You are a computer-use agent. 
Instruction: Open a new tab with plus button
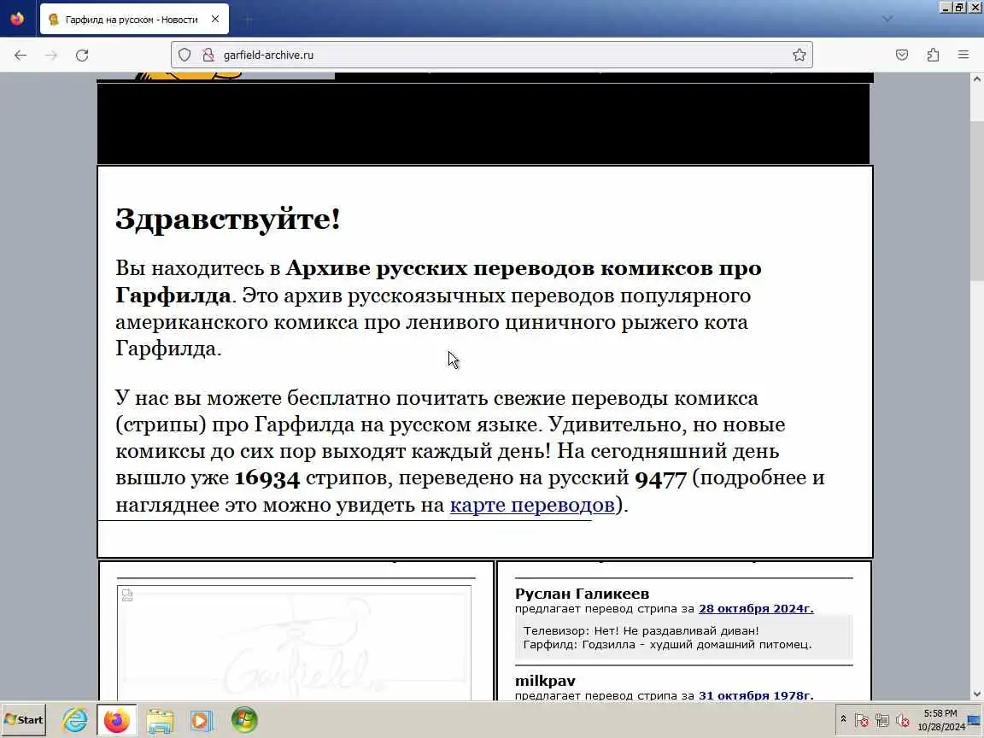click(248, 20)
